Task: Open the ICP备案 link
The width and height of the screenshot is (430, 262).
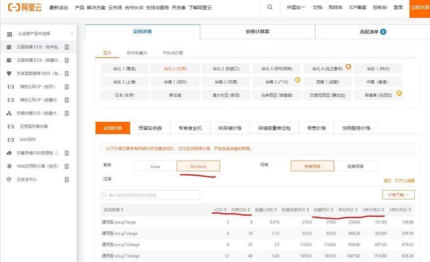Action: coord(358,7)
